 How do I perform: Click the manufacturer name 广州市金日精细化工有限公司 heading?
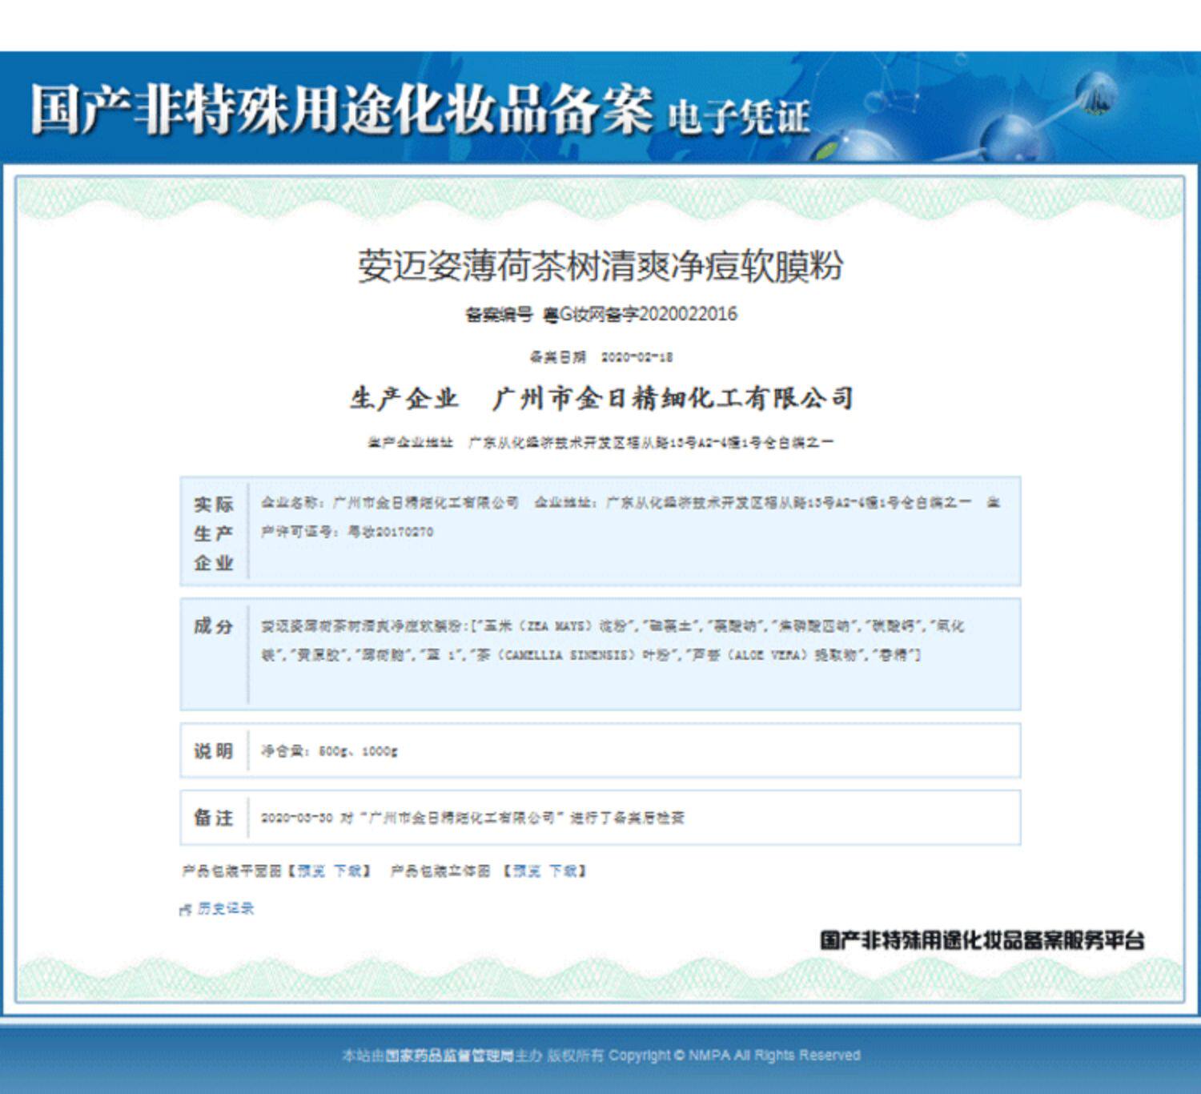point(673,398)
